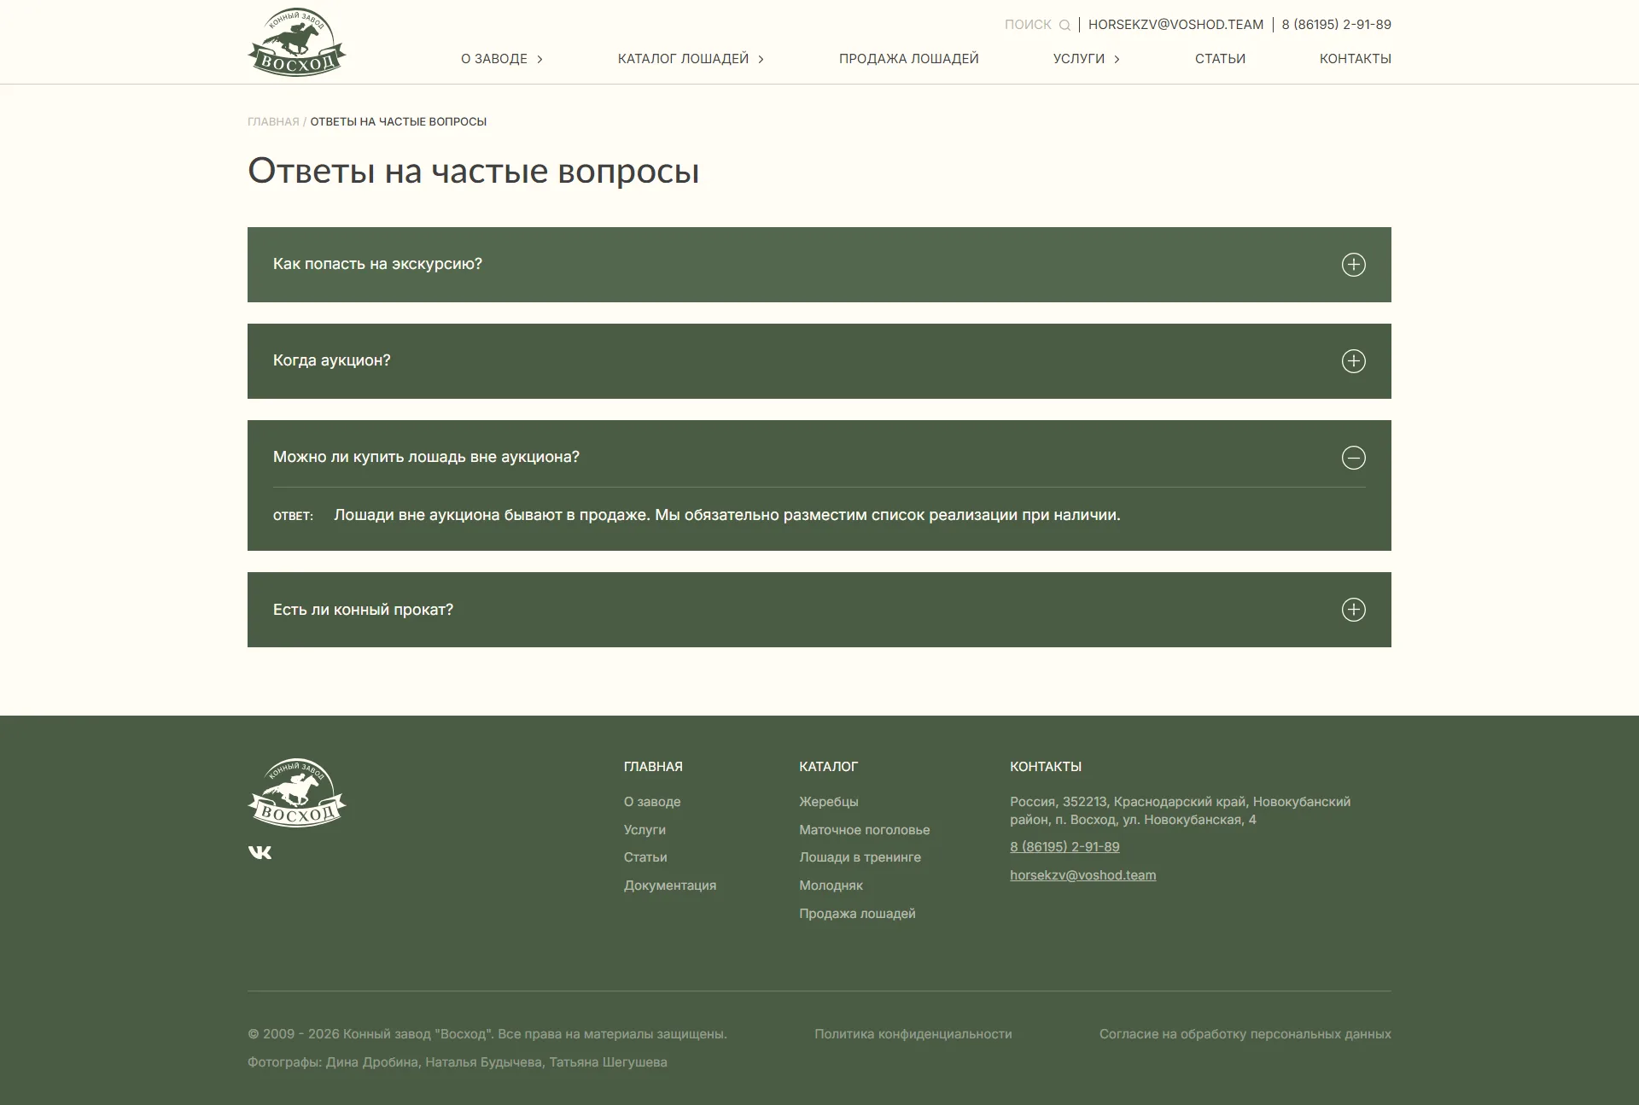Open footer 'Молодняк' link
Image resolution: width=1639 pixels, height=1105 pixels.
click(831, 886)
